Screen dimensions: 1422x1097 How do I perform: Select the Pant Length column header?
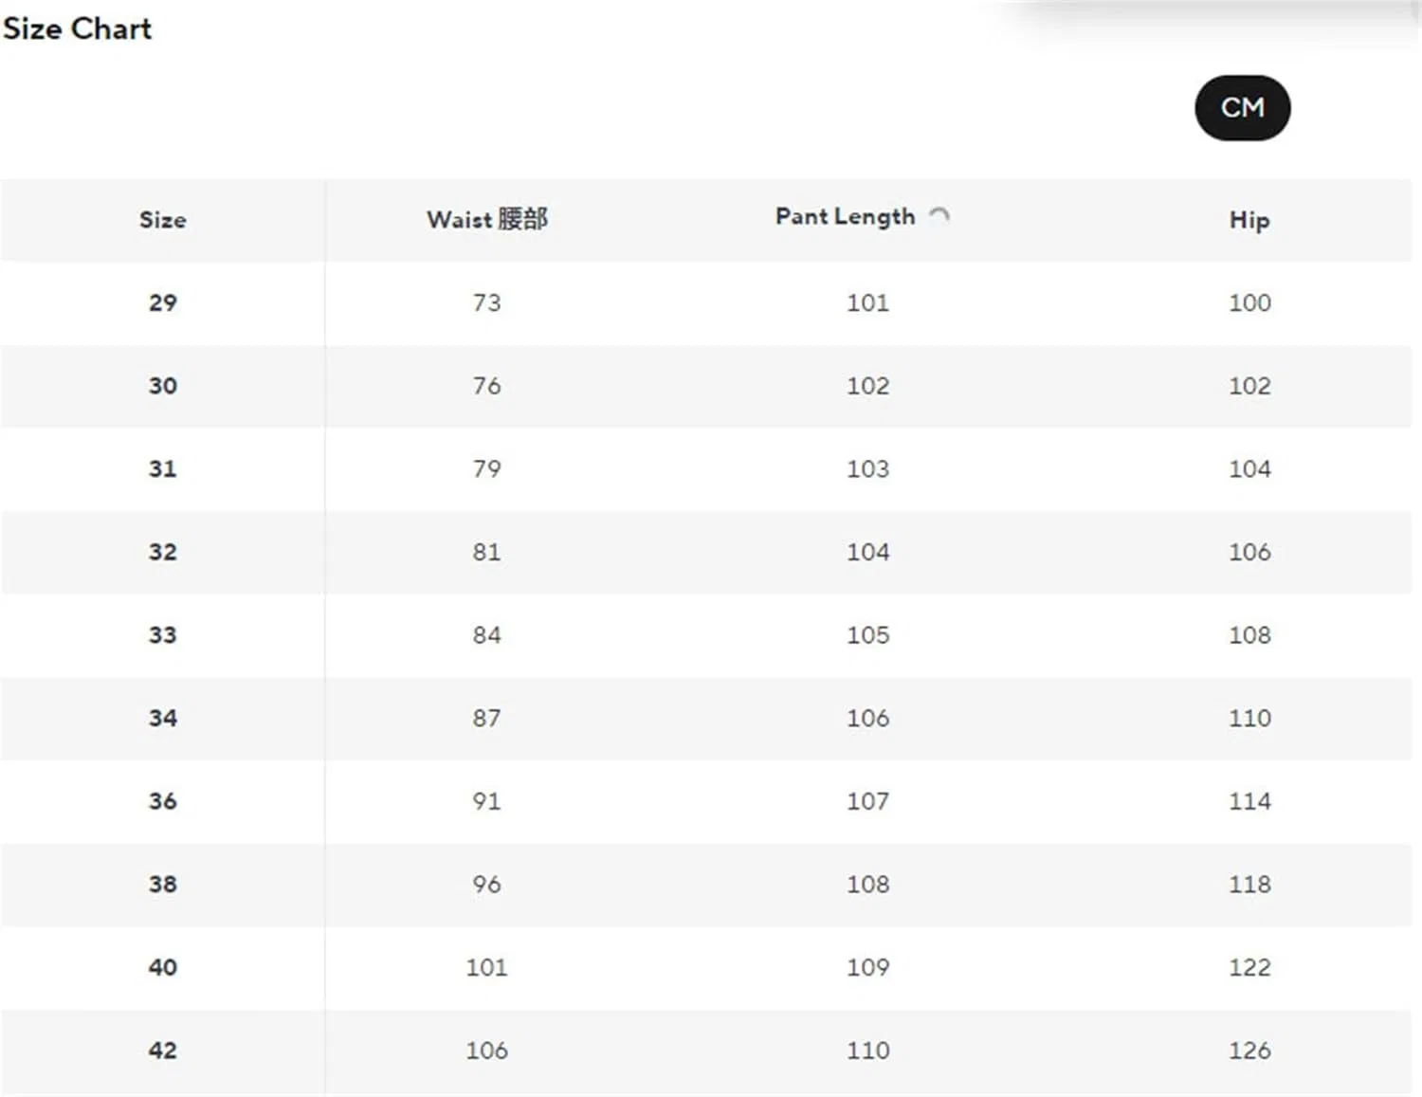[846, 217]
